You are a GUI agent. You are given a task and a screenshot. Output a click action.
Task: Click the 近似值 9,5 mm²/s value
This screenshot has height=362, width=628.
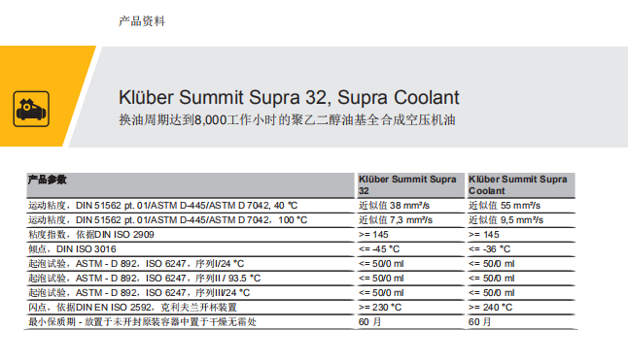click(x=506, y=220)
